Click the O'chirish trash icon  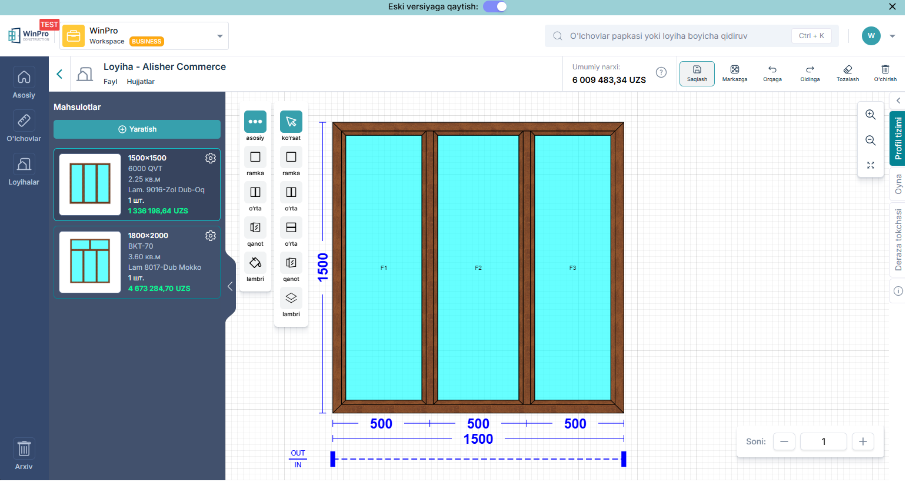pos(885,70)
